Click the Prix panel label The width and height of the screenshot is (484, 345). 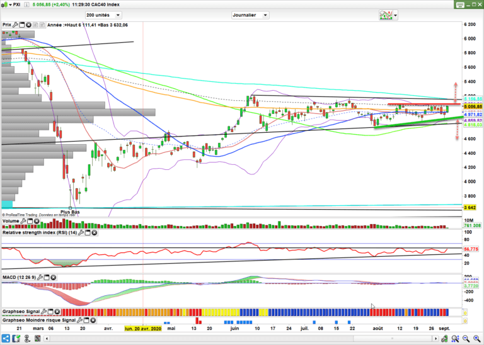coord(7,25)
